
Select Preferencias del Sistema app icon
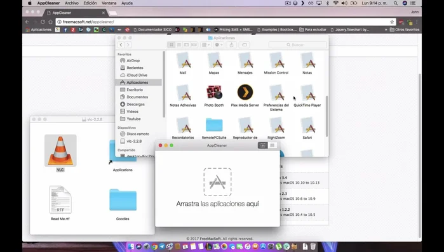276,93
